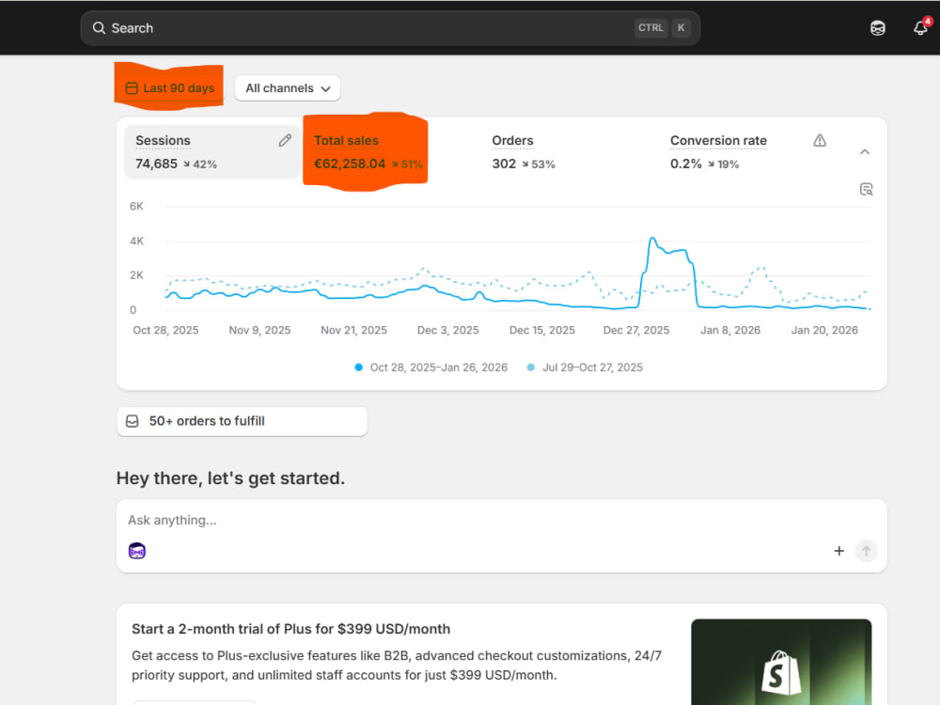Click the chart peak near Dec 27
The image size is (940, 705).
click(x=652, y=239)
